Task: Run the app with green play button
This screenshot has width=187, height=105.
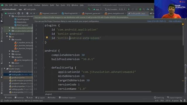Action: point(129,9)
